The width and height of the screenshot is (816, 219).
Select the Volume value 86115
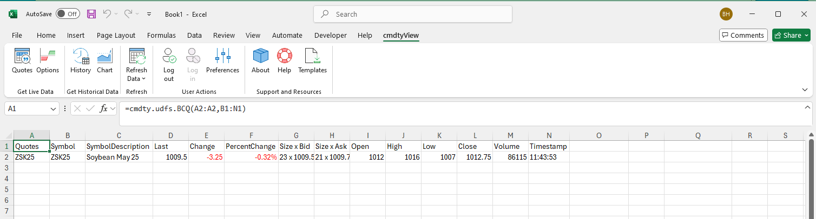[x=510, y=157]
